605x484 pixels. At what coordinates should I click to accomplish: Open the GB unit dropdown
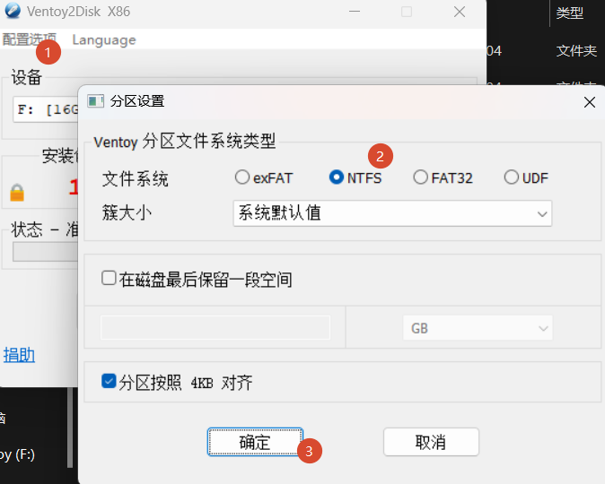click(478, 328)
